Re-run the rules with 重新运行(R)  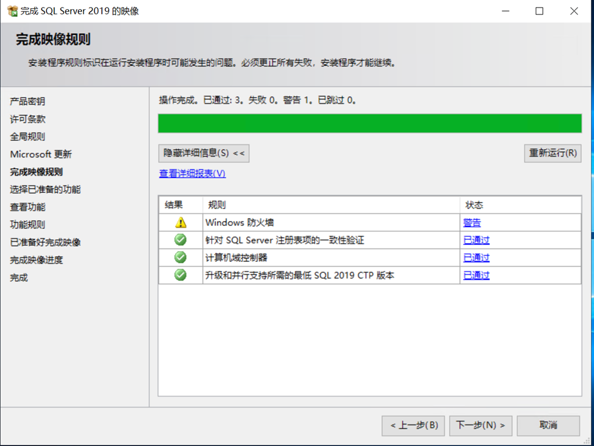pyautogui.click(x=553, y=153)
